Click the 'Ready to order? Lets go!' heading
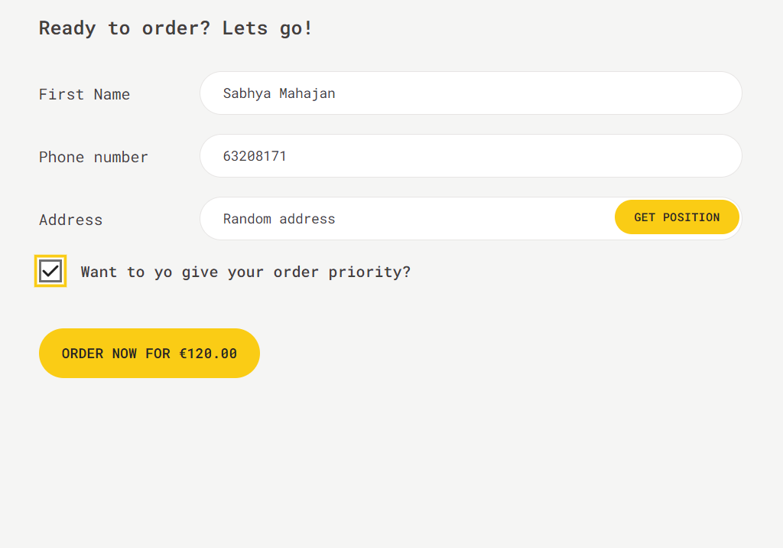 176,28
